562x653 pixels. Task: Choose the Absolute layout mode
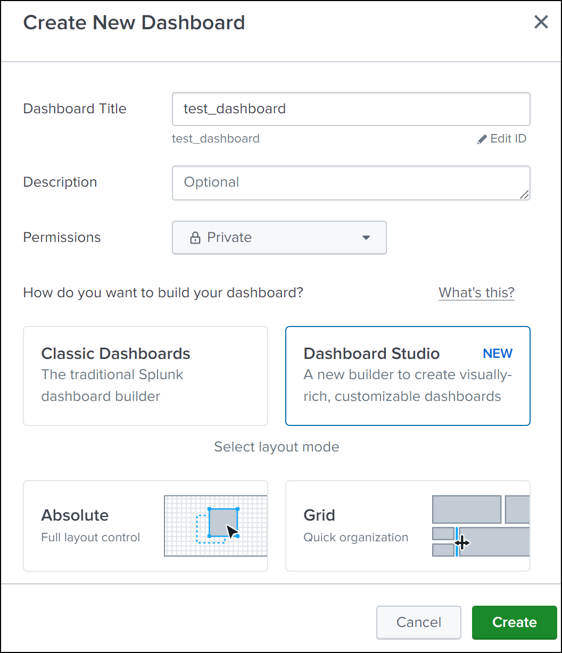[x=145, y=526]
